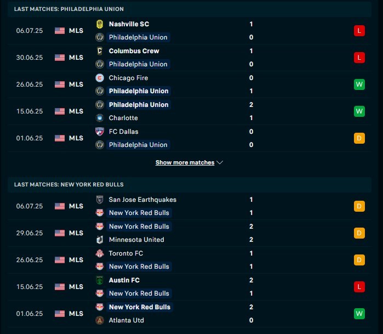Click the Chicago Fire team crest
Screen dimensions: 383x334
pos(100,78)
